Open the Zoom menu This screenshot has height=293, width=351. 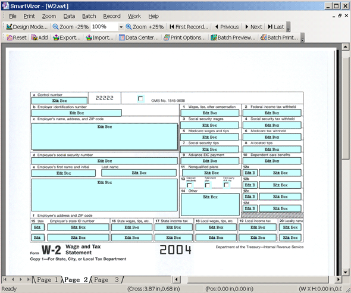(x=49, y=16)
